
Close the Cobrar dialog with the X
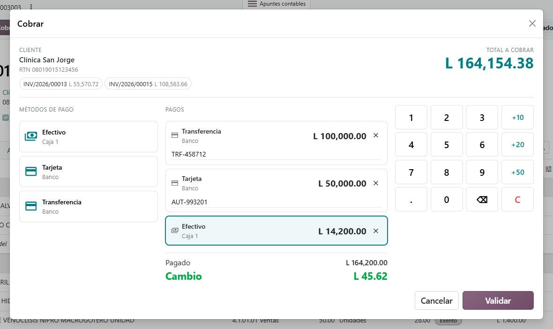pyautogui.click(x=532, y=23)
